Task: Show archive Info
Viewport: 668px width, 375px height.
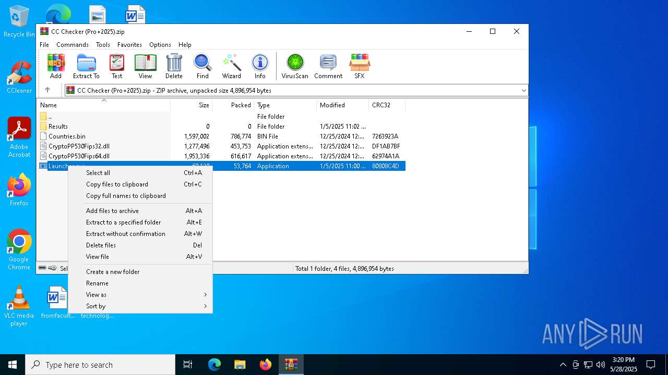Action: (260, 66)
